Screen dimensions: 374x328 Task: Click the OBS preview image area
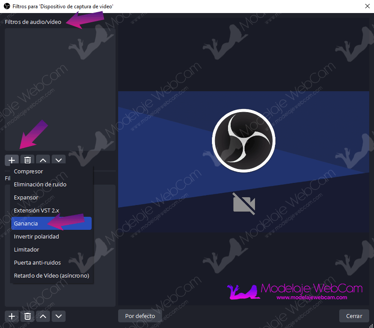coord(244,162)
